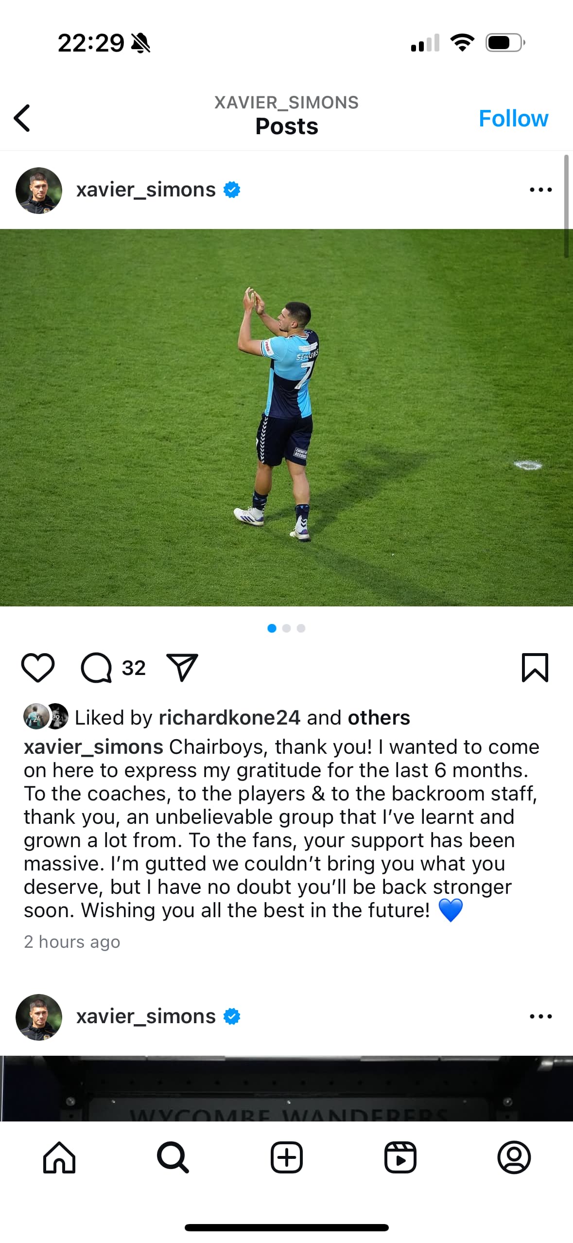The height and width of the screenshot is (1243, 573).
Task: Go back with the left chevron arrow
Action: tap(22, 118)
